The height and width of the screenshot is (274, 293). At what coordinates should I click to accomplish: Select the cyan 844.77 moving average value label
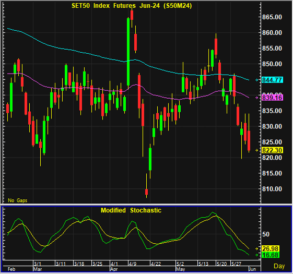(272, 80)
